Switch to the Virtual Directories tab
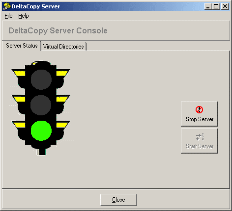 click(x=63, y=47)
